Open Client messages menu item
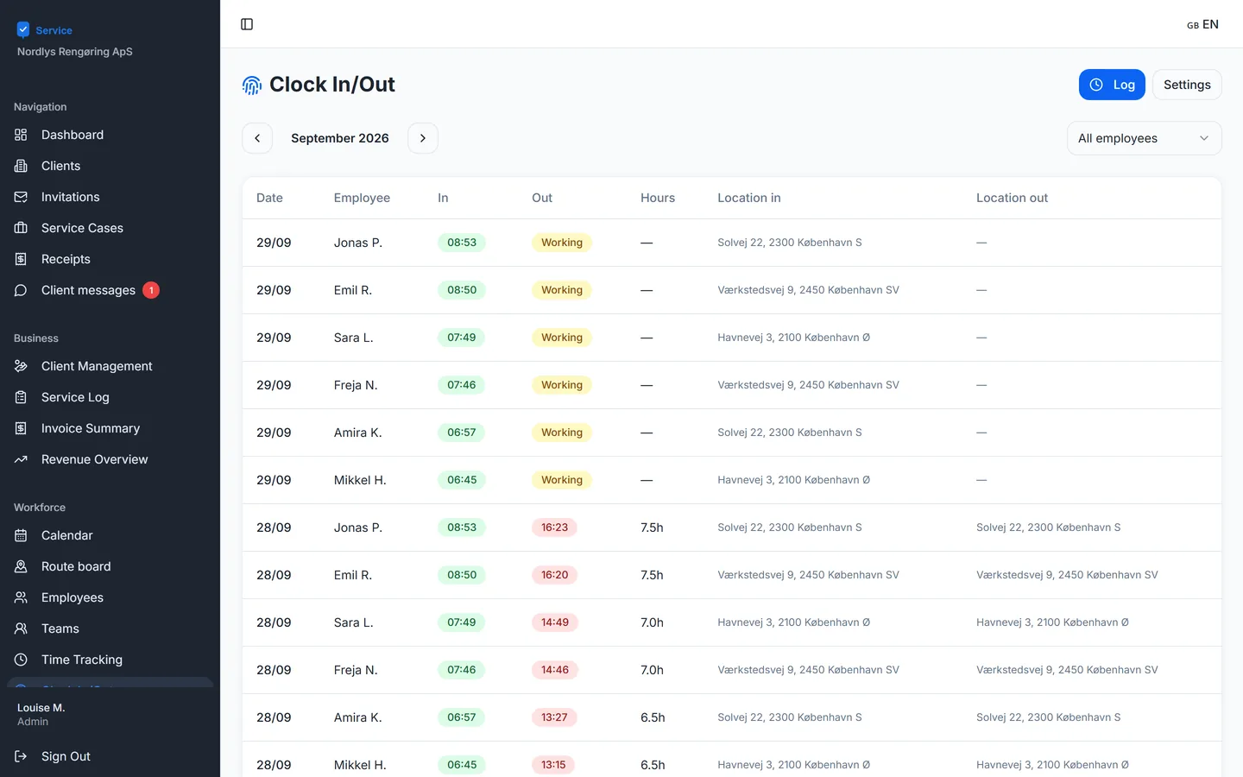This screenshot has height=777, width=1243. pyautogui.click(x=110, y=290)
